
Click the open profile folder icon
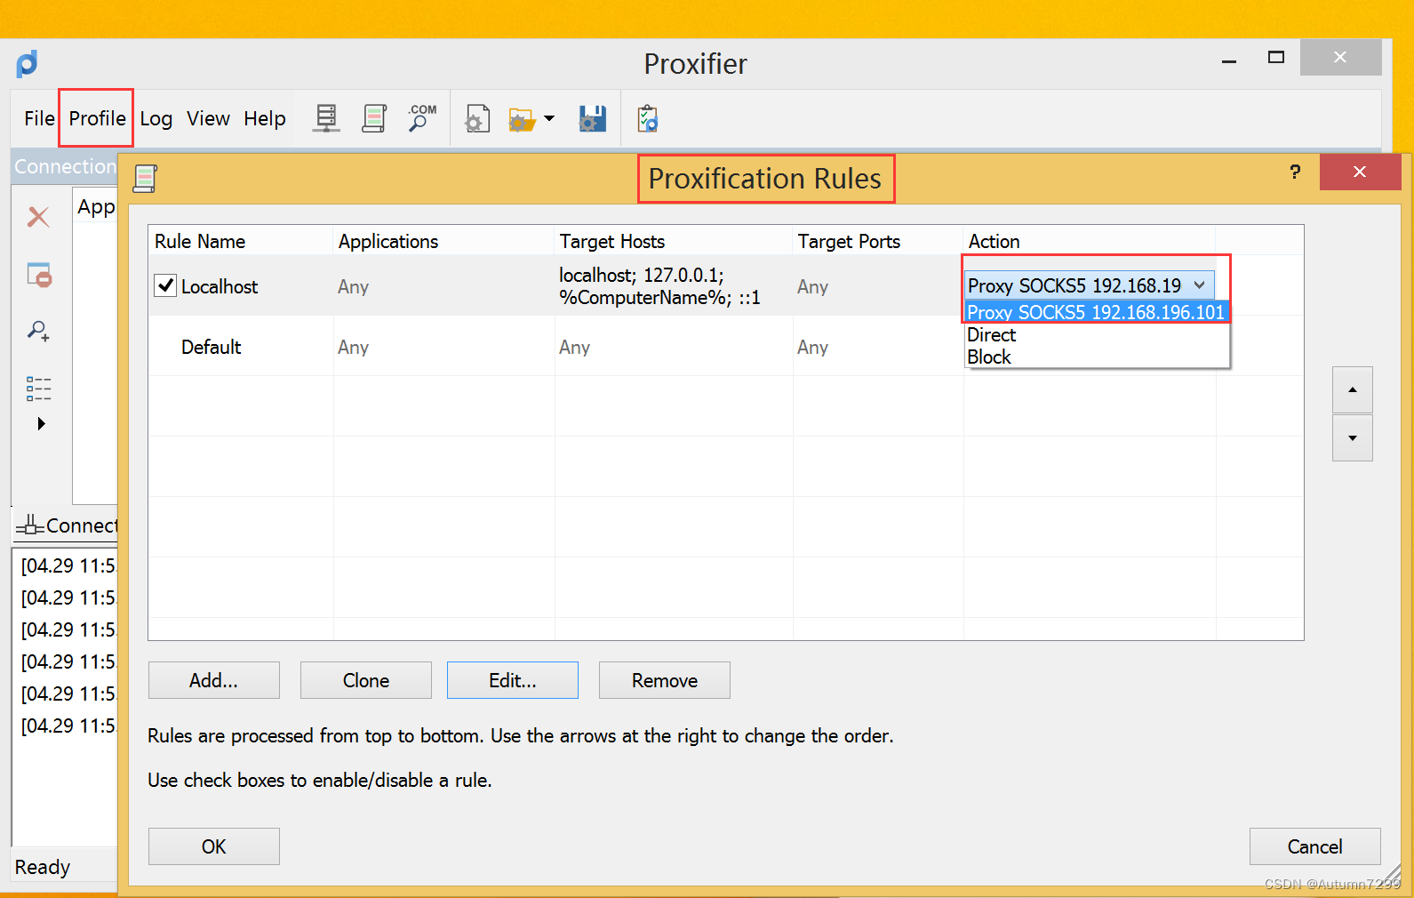[x=522, y=118]
